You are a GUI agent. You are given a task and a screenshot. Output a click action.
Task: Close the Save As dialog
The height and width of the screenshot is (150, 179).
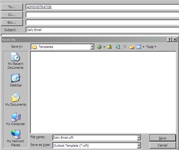pos(175,39)
